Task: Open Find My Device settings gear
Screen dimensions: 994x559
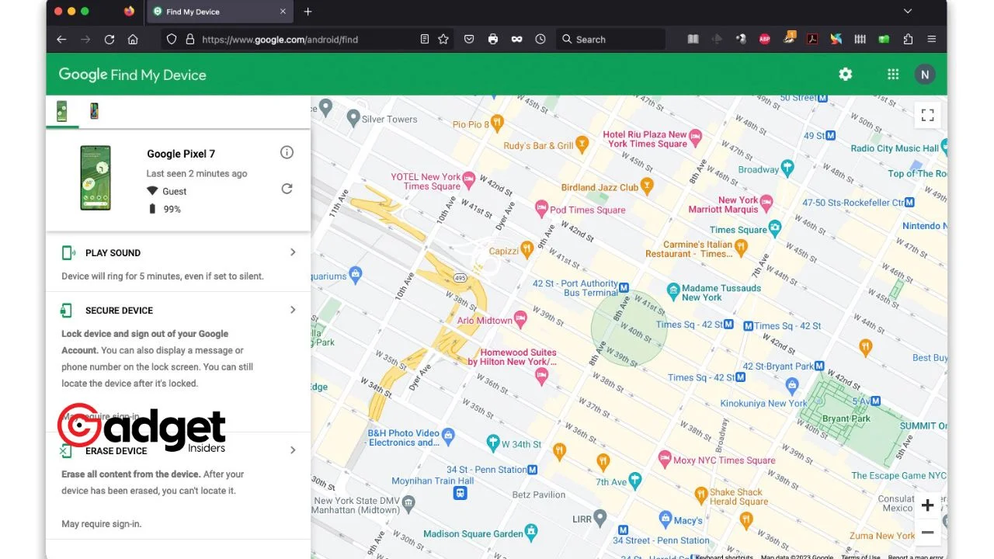Action: coord(846,75)
